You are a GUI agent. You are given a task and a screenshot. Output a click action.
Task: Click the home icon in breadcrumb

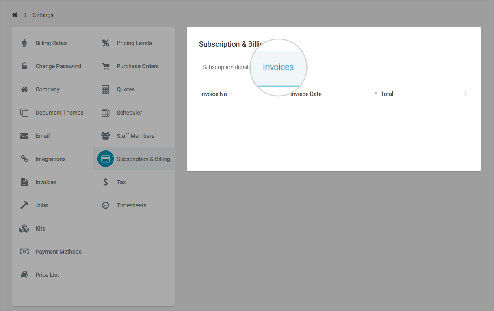(x=15, y=15)
